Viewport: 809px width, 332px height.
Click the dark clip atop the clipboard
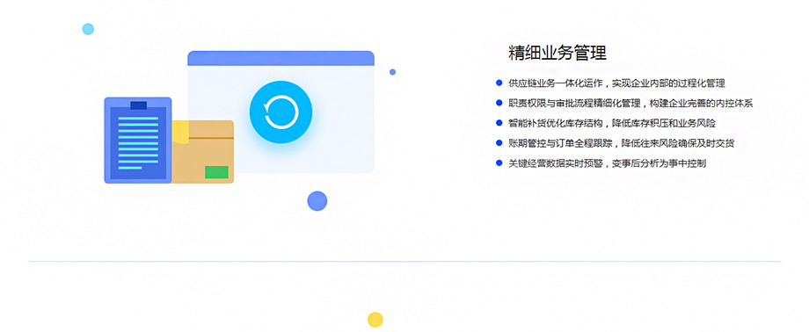pyautogui.click(x=138, y=105)
